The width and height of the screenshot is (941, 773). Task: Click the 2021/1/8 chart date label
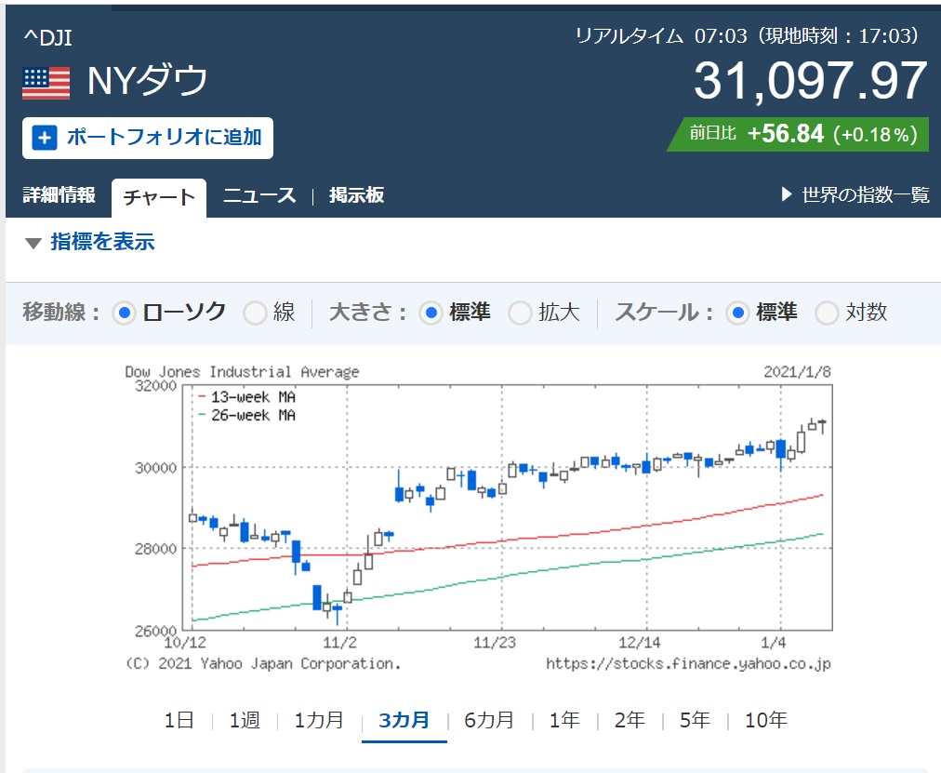click(x=797, y=372)
